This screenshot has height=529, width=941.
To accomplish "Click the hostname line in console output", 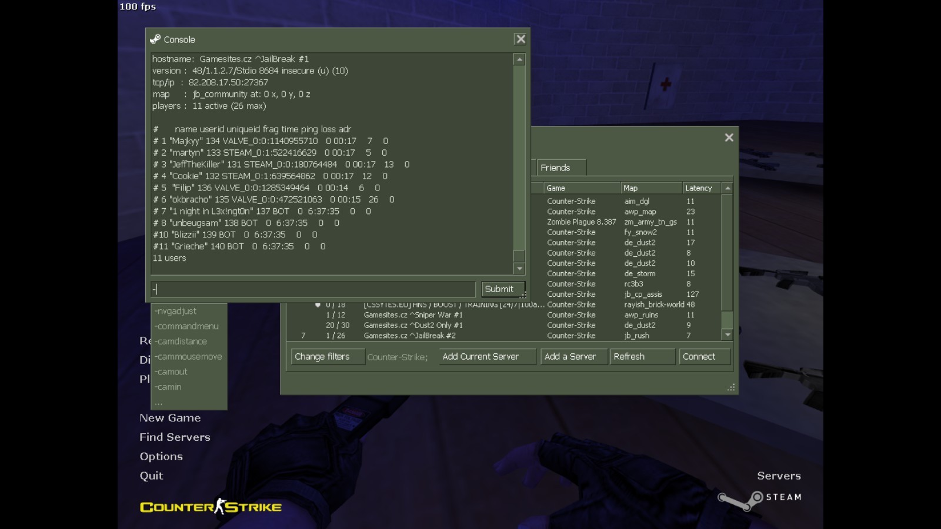I will [x=231, y=59].
